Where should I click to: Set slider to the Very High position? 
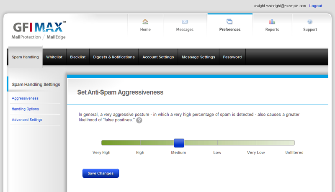point(103,143)
